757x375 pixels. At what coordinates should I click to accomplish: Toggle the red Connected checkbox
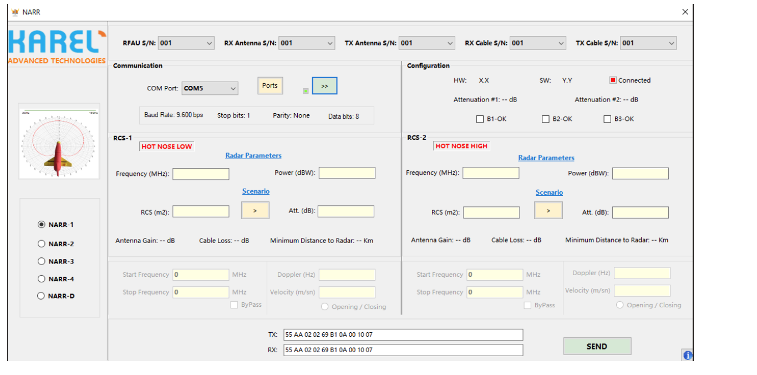point(613,80)
